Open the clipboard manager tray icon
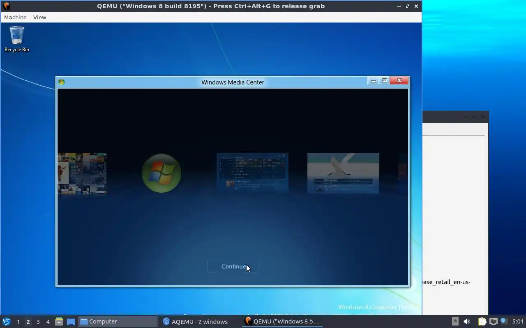 [x=482, y=321]
